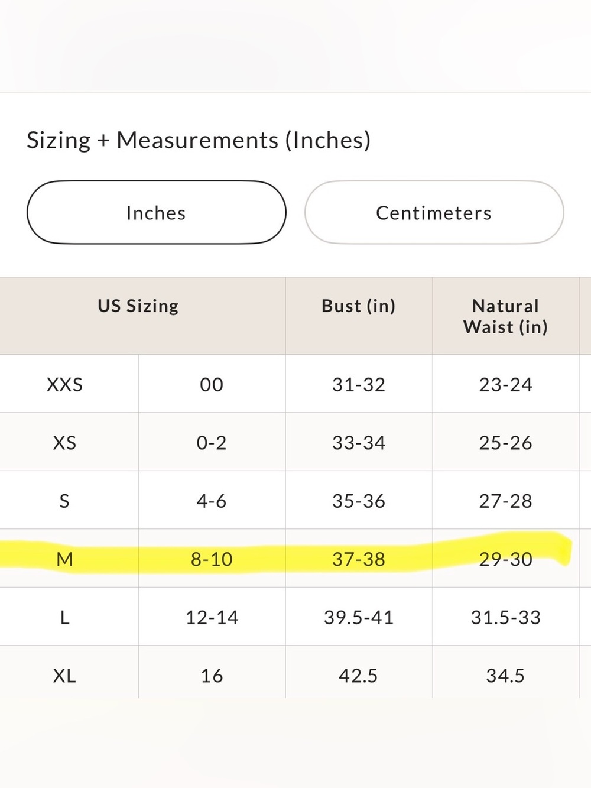This screenshot has width=591, height=788.
Task: Click the highlighted M size label
Action: (64, 559)
